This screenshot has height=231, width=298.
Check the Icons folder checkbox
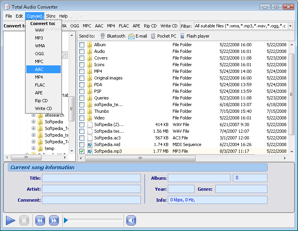[x=82, y=65]
